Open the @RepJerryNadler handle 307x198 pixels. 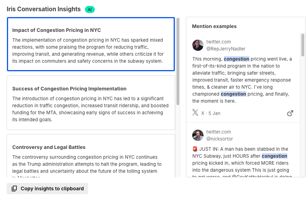(x=226, y=49)
